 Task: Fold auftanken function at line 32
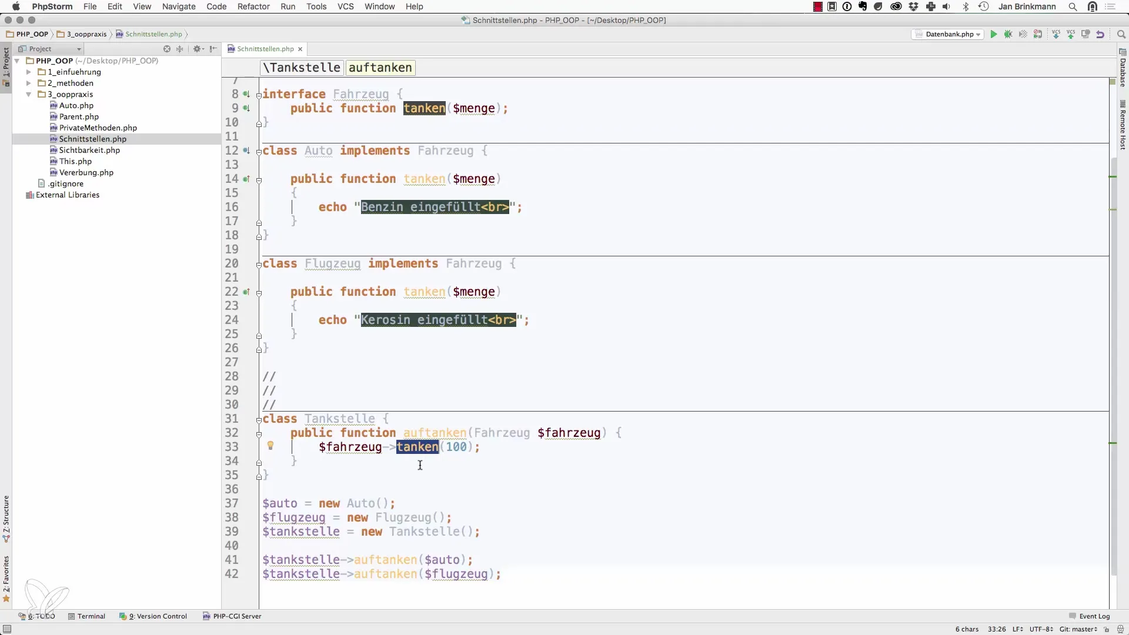click(259, 435)
